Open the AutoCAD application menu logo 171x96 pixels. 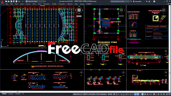(x=2, y=2)
